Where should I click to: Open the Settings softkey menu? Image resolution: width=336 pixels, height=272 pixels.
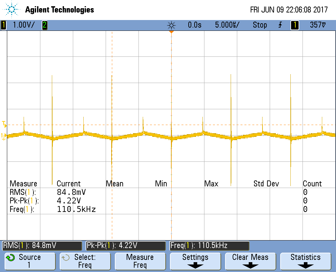click(x=195, y=261)
